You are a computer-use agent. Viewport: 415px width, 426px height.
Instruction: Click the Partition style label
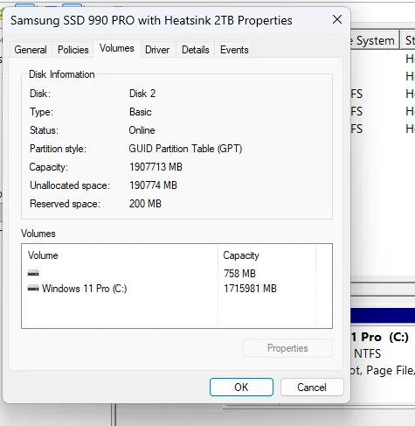58,149
